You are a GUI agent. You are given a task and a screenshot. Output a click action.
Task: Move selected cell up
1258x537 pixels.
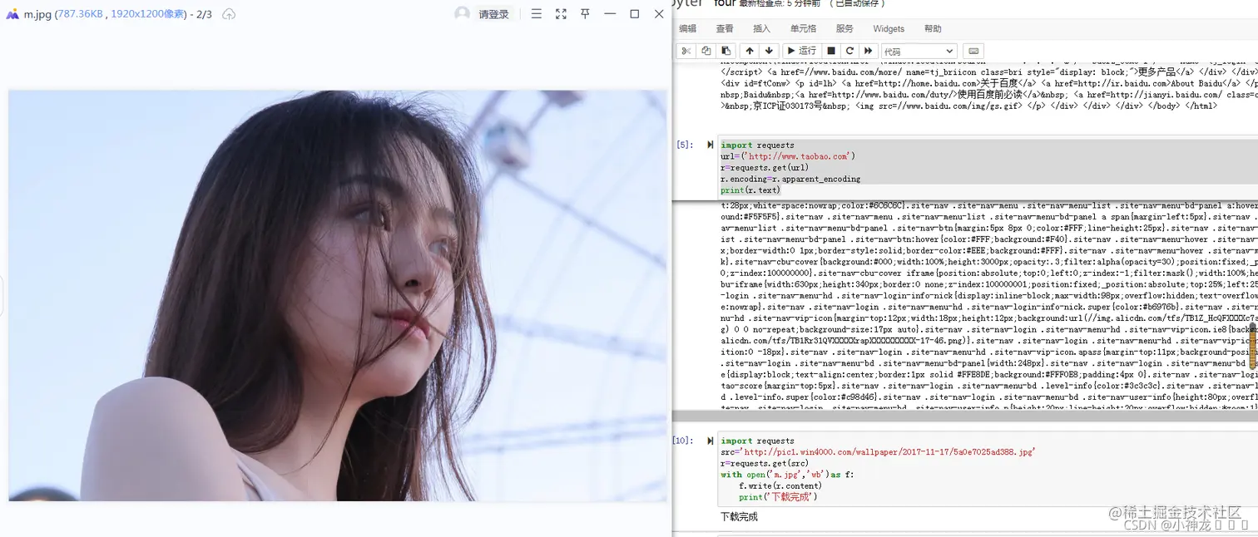tap(750, 51)
